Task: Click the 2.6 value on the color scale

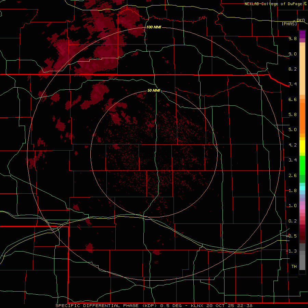Action: 293,176
